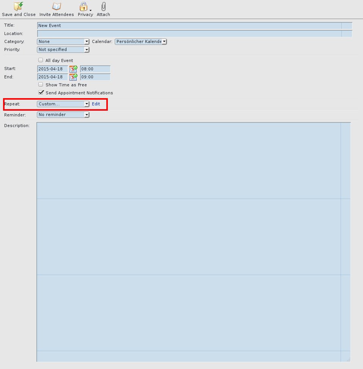Open the start date calendar picker
The image size is (363, 369).
pos(73,69)
